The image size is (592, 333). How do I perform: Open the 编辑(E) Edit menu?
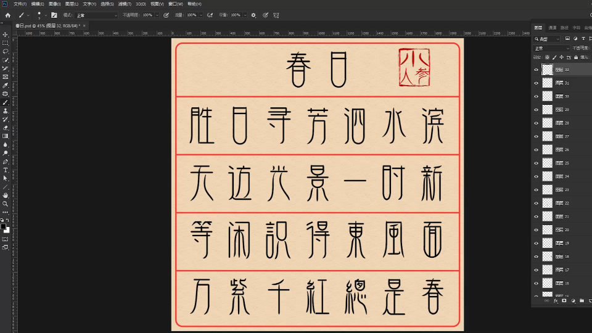pyautogui.click(x=38, y=4)
